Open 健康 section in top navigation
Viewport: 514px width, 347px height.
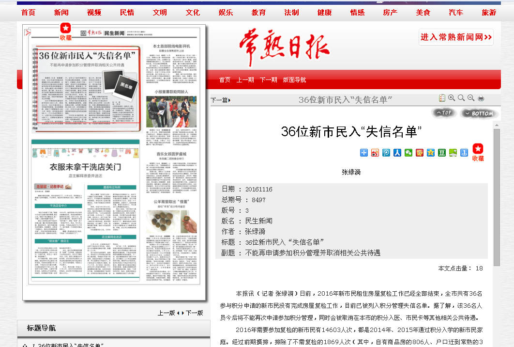pyautogui.click(x=325, y=13)
